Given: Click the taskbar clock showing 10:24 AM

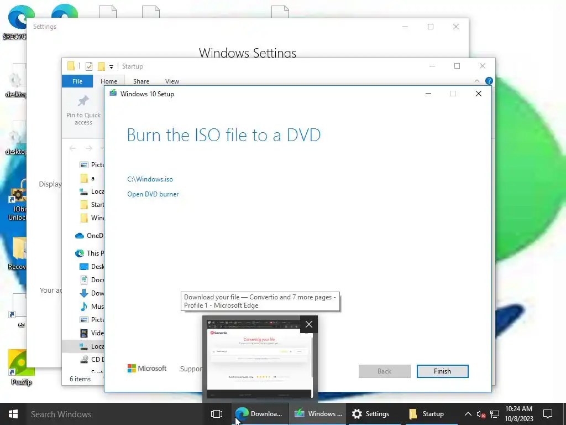Looking at the screenshot, I should point(518,414).
